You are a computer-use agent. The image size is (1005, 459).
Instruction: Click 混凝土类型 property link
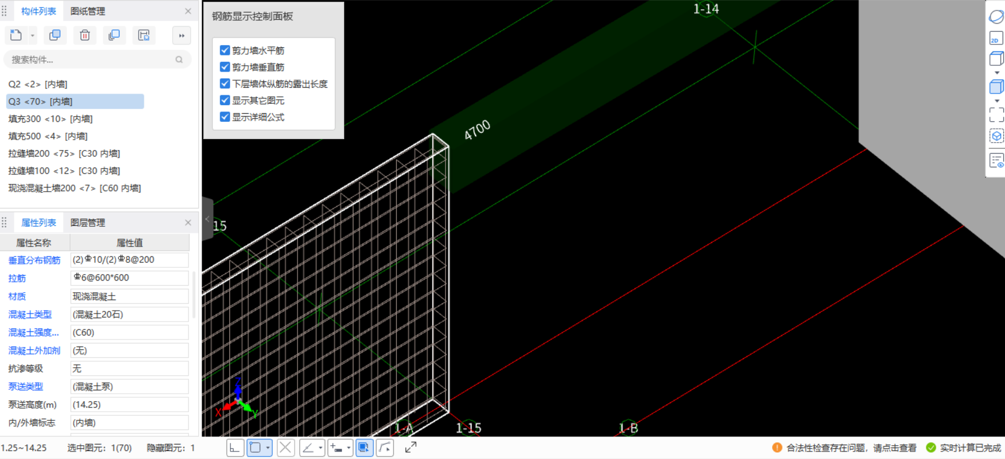click(30, 315)
